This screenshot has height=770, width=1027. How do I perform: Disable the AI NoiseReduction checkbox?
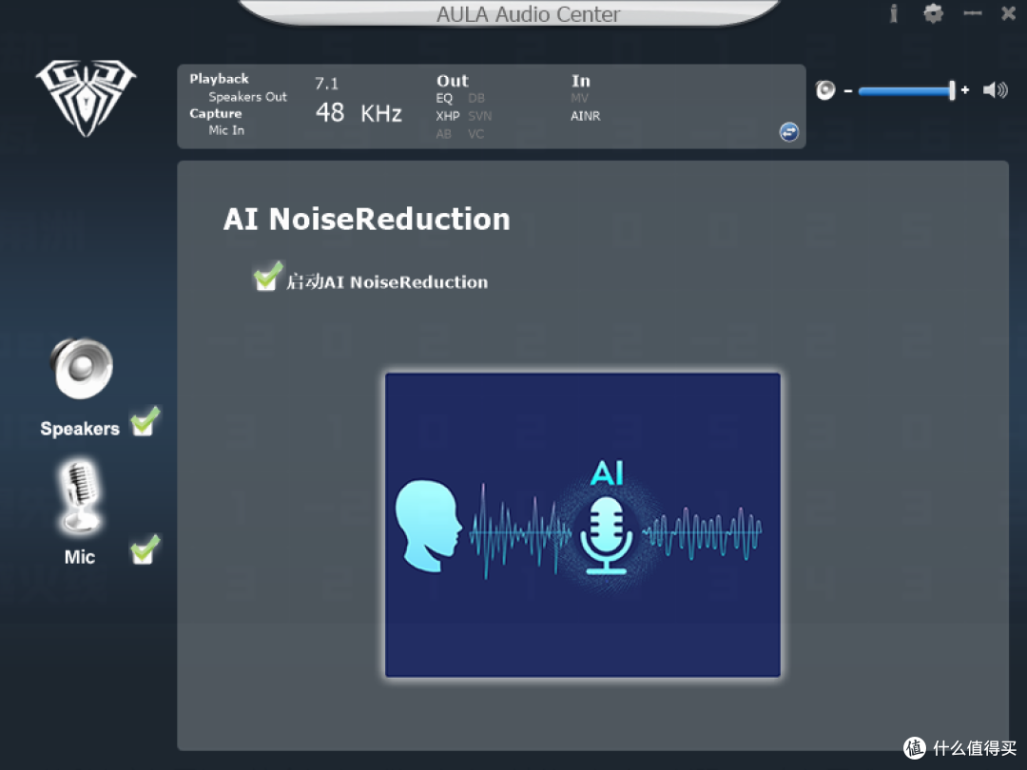click(x=267, y=276)
